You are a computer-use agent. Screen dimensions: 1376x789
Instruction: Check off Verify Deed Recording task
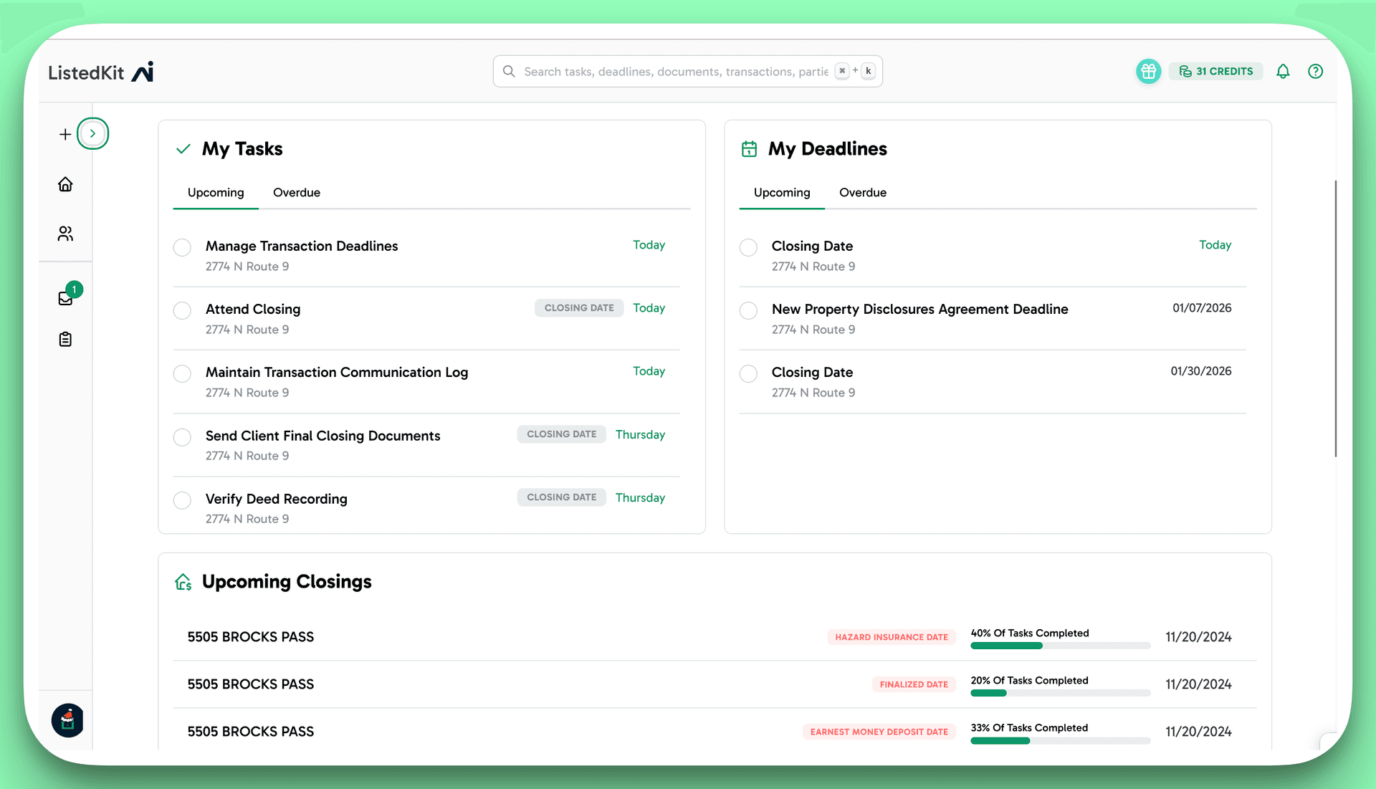click(x=182, y=500)
